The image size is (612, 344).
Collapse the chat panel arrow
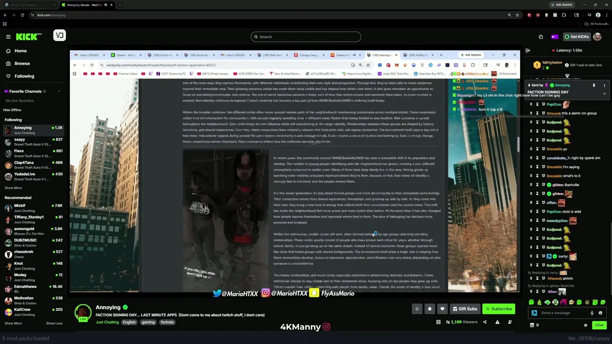(527, 50)
